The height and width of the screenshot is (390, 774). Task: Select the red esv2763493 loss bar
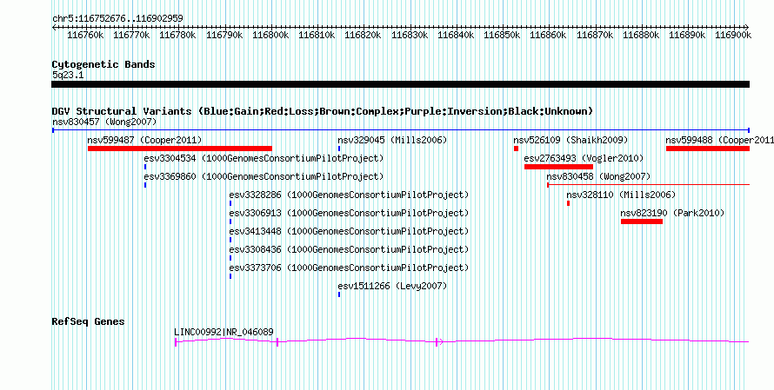(559, 167)
